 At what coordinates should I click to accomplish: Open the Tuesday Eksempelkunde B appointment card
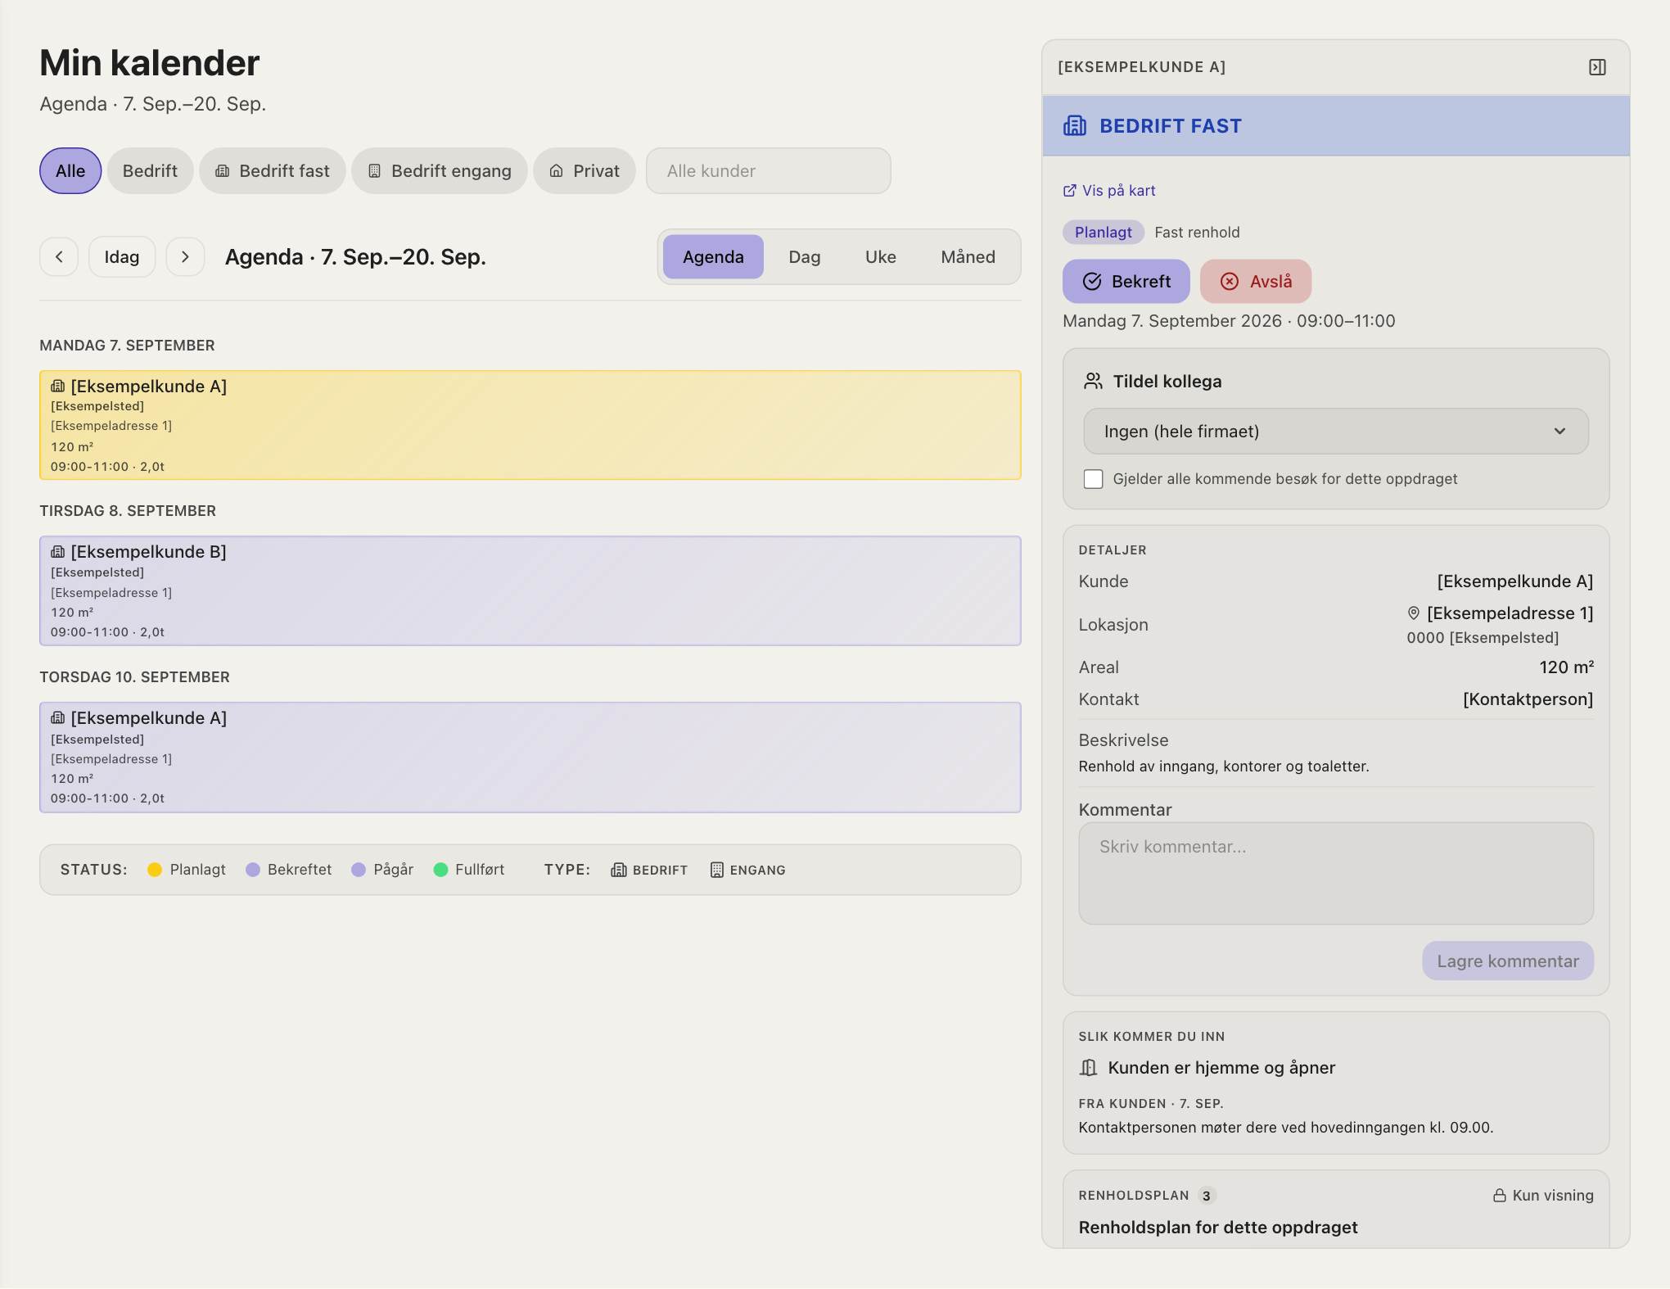(x=530, y=591)
